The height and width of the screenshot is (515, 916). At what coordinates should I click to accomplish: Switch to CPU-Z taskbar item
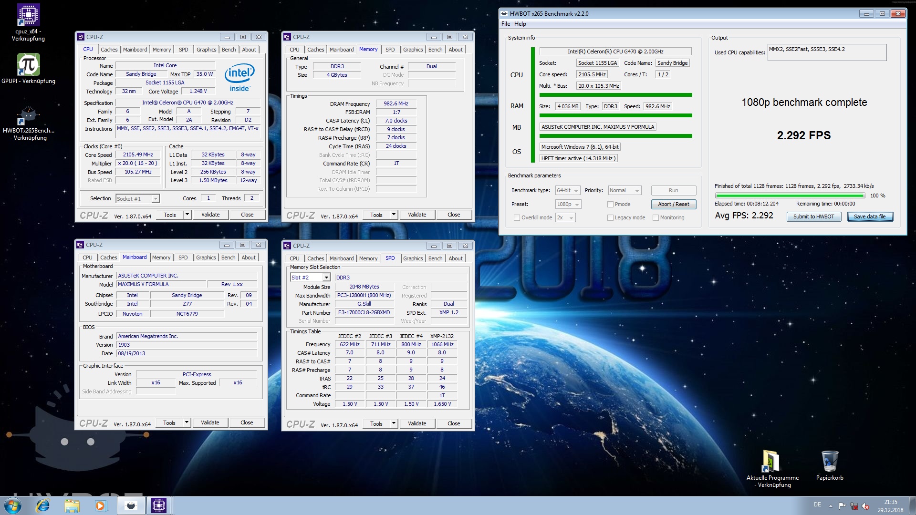(x=158, y=505)
